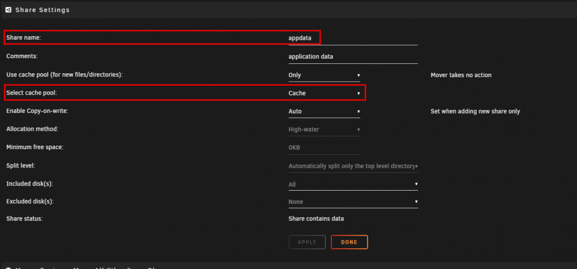Click the 'Minimum free space:' label
This screenshot has width=577, height=269.
pyautogui.click(x=35, y=147)
